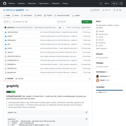The image size is (126, 126).
Task: Open the tests folder
Action: [9, 44]
